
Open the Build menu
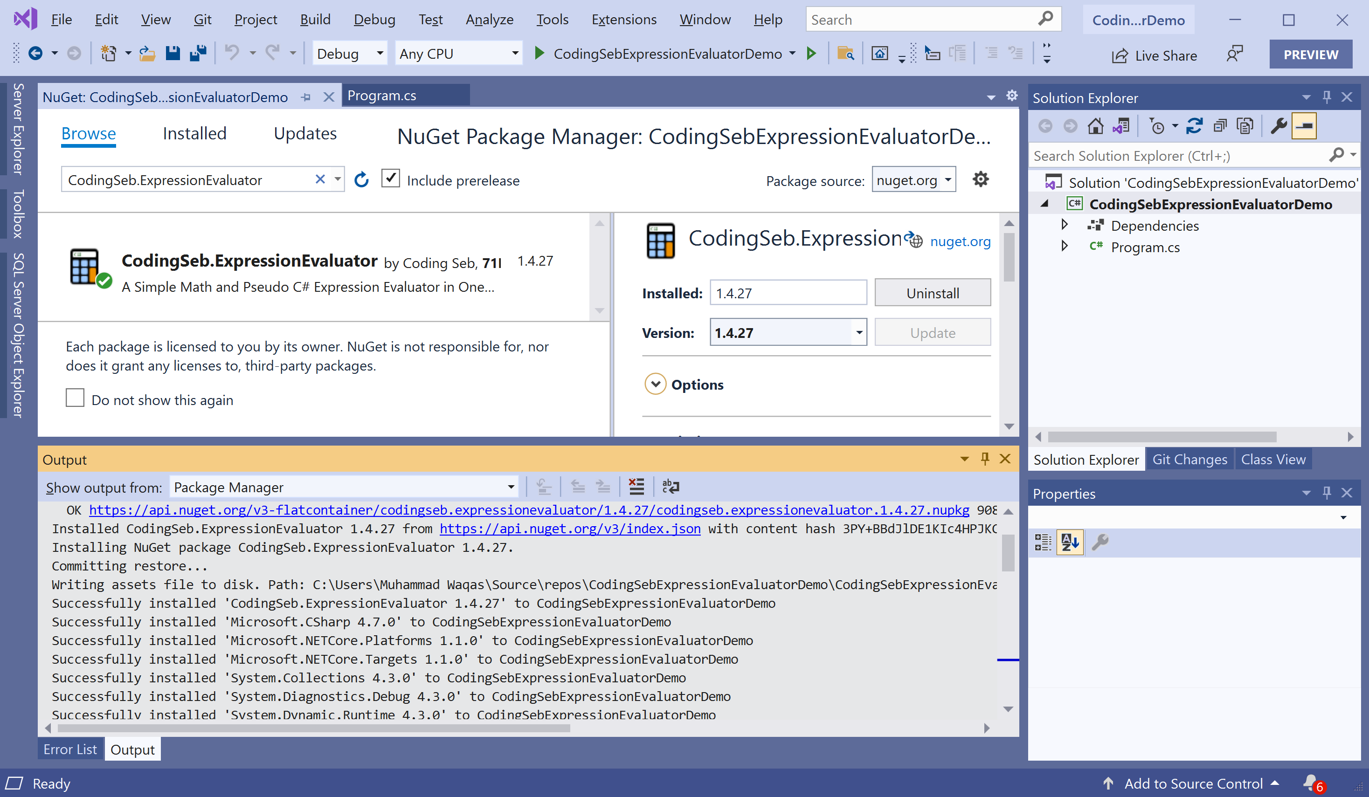pyautogui.click(x=315, y=20)
